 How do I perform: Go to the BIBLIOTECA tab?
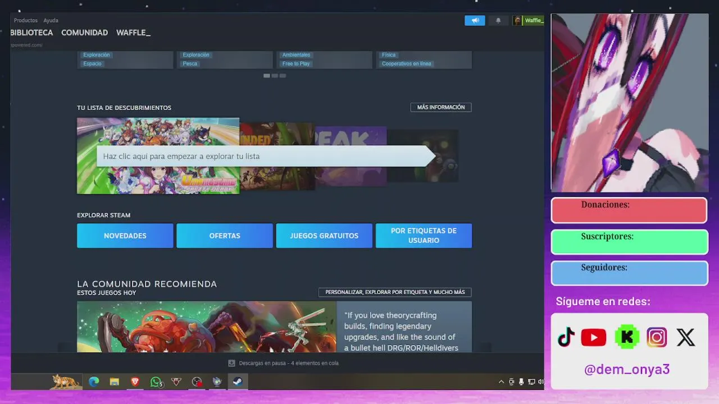31,33
